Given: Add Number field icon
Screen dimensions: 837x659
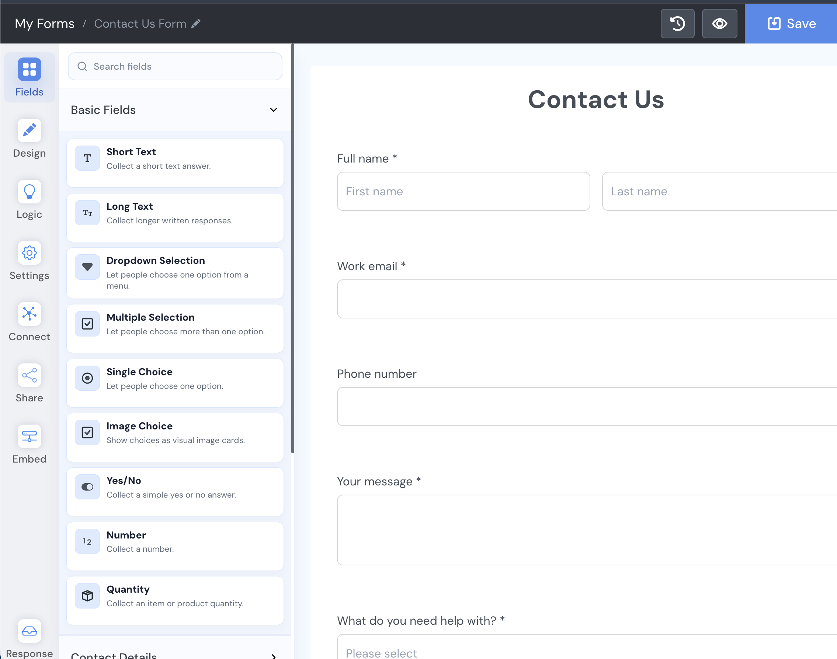Looking at the screenshot, I should coord(87,541).
